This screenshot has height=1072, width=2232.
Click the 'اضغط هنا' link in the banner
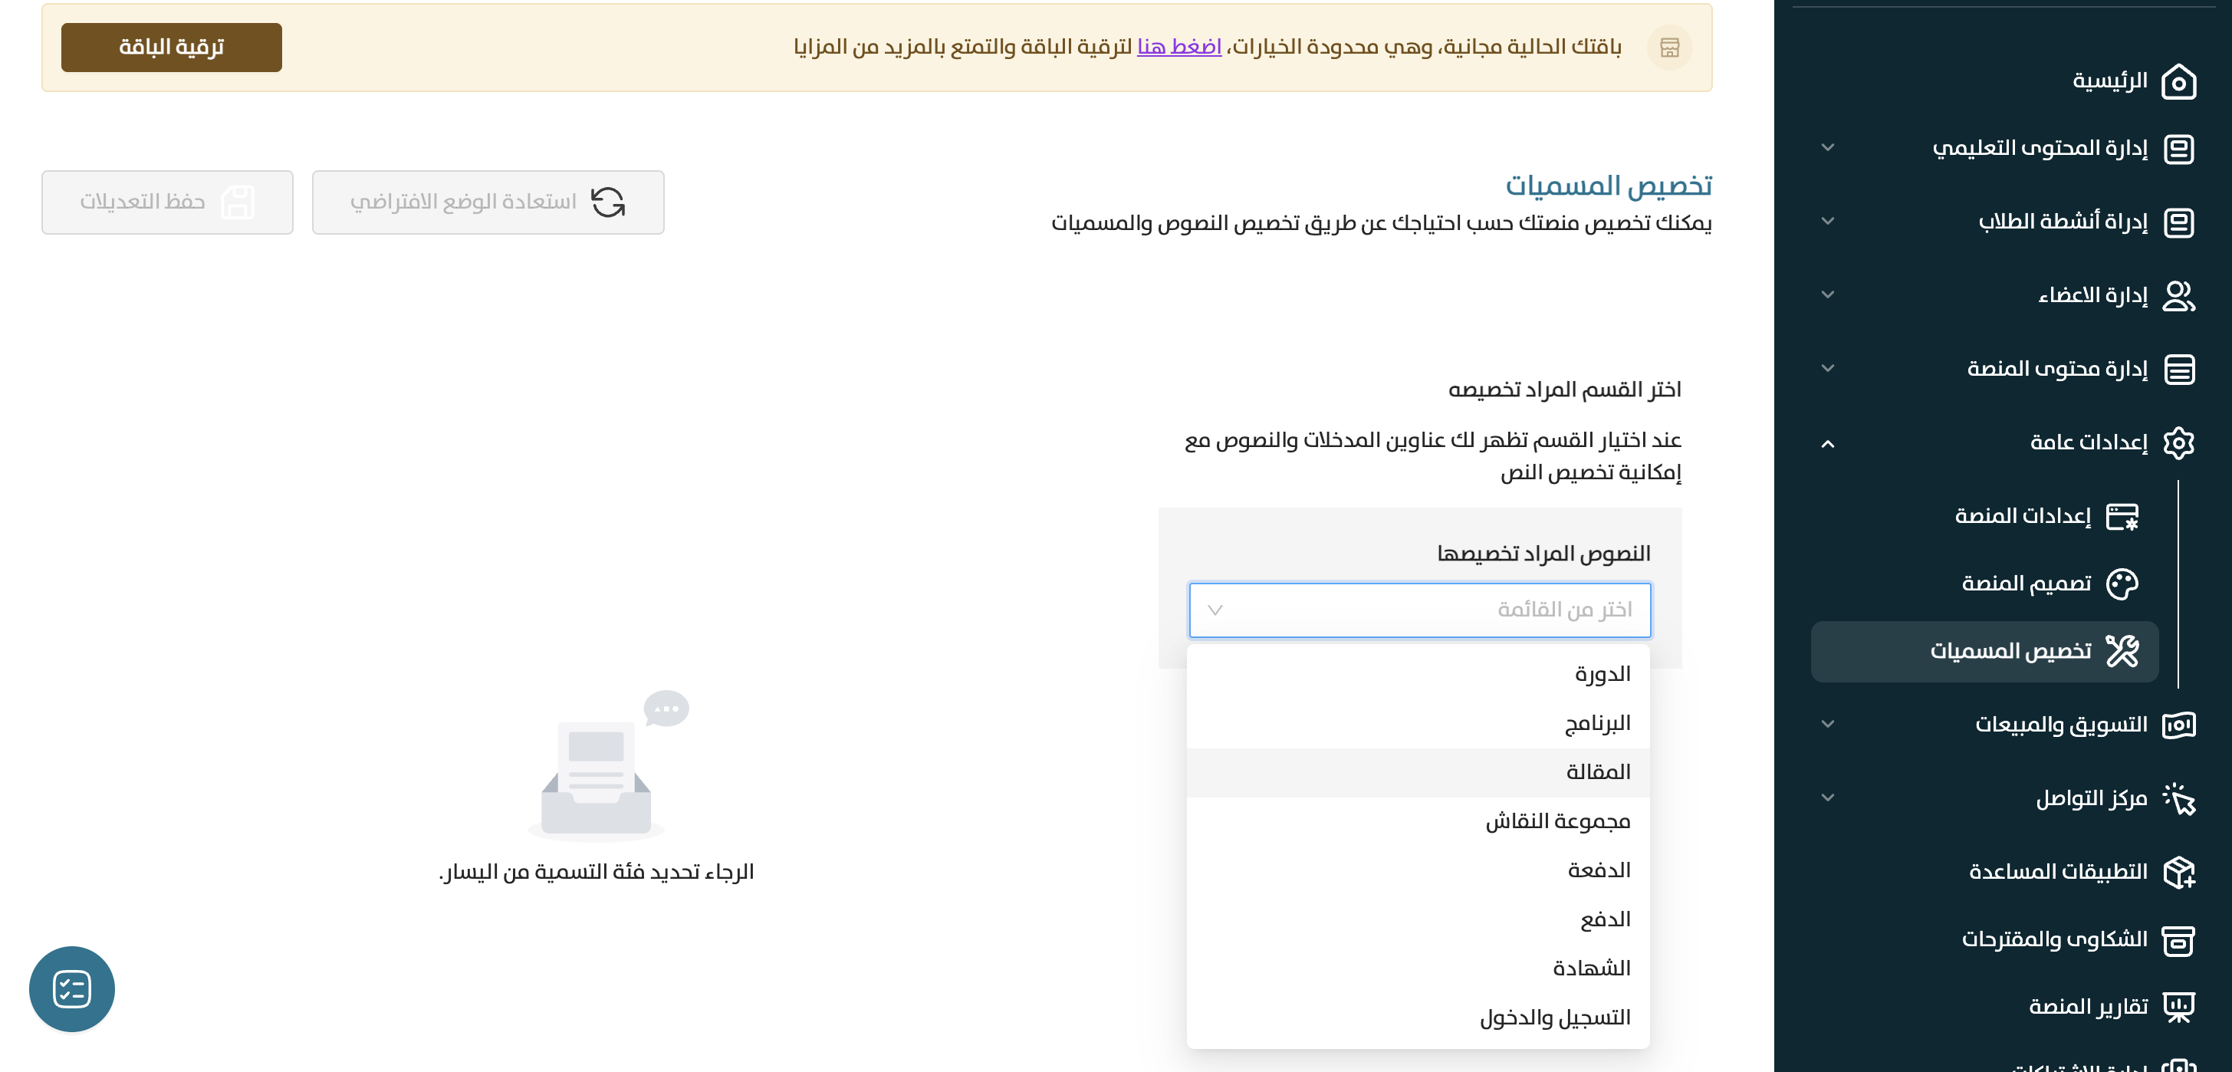[x=1178, y=47]
